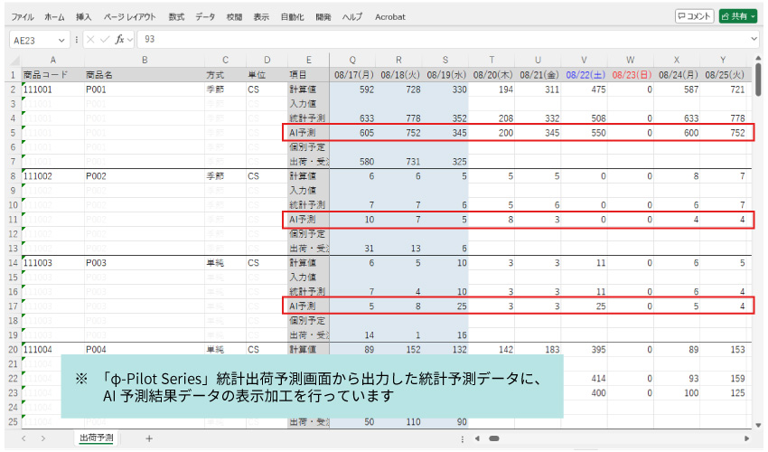
Task: Click the value 592 in row 2
Action: pyautogui.click(x=352, y=89)
